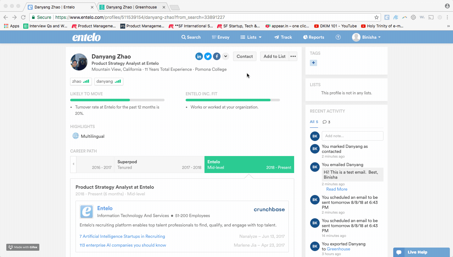Expand the Lists dropdown menu

coord(251,37)
